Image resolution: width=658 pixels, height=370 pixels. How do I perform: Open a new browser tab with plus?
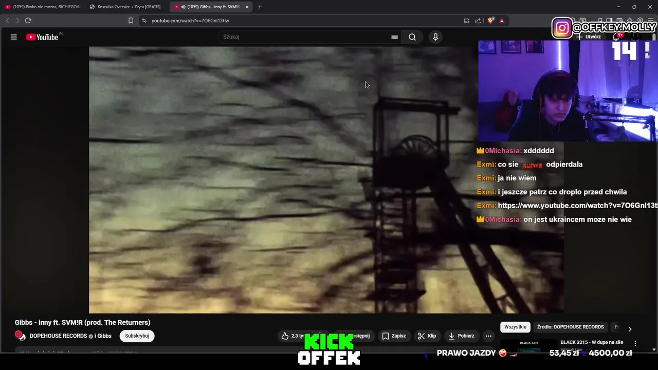coord(260,7)
